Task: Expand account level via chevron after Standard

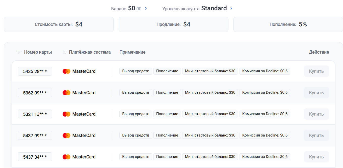Action: pyautogui.click(x=231, y=9)
